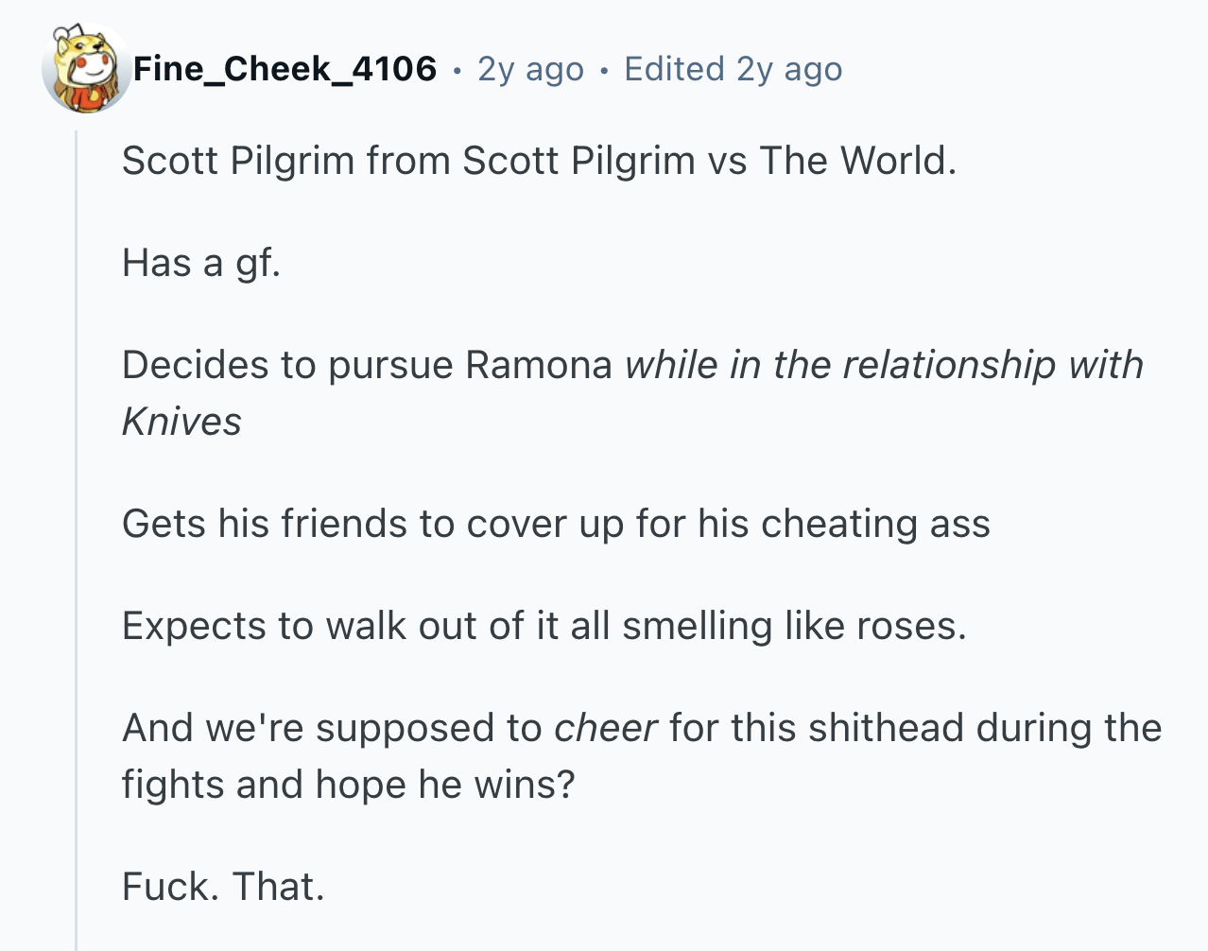Click the "2y ago" comment timestamp
Image resolution: width=1208 pixels, height=951 pixels.
pyautogui.click(x=530, y=69)
